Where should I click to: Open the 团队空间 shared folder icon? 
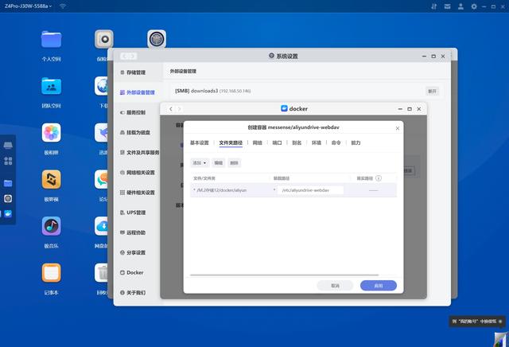coord(51,86)
